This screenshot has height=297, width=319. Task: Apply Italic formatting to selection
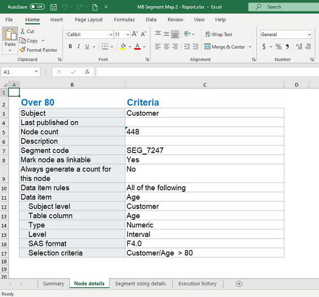click(x=79, y=47)
